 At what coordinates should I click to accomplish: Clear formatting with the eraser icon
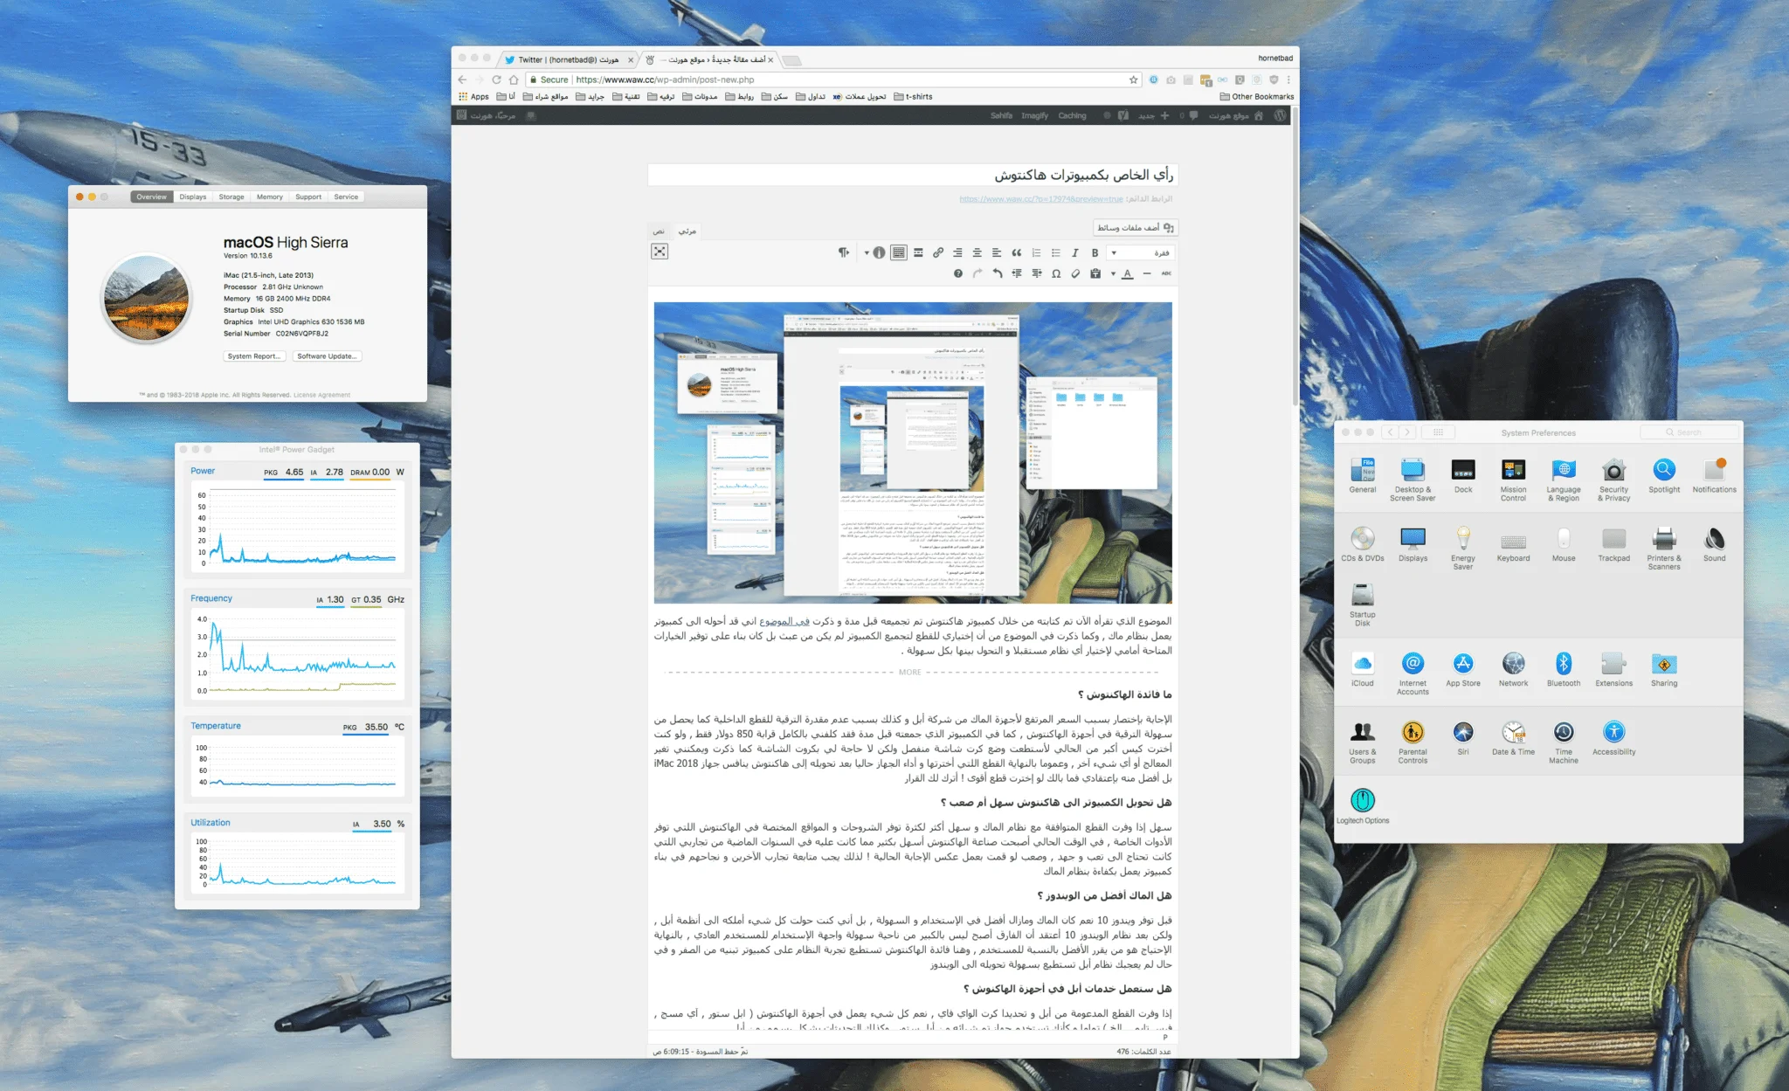1075,273
